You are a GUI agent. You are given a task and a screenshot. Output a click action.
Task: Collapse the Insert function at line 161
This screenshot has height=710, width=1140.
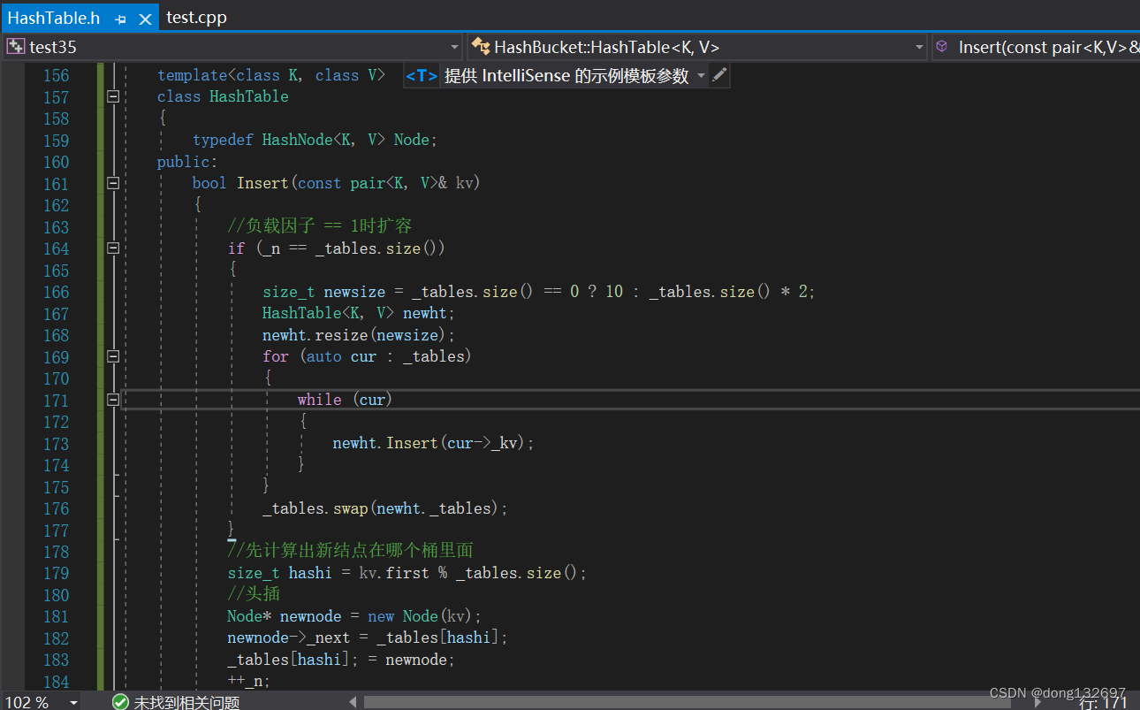coord(113,183)
